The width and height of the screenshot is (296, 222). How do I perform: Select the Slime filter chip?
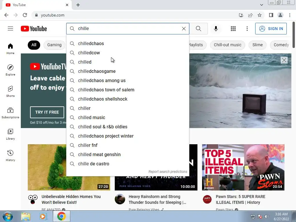pos(258,45)
